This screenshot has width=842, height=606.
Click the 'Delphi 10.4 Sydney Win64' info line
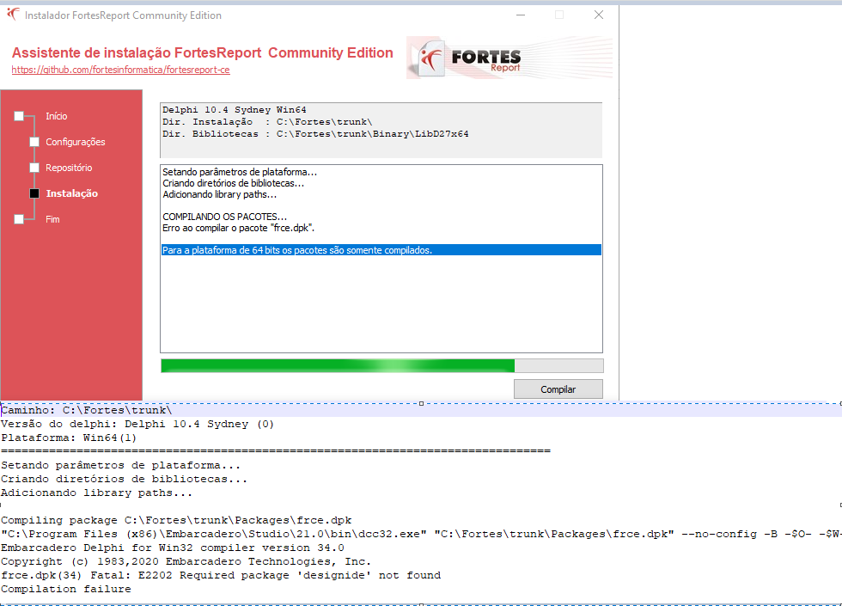235,110
